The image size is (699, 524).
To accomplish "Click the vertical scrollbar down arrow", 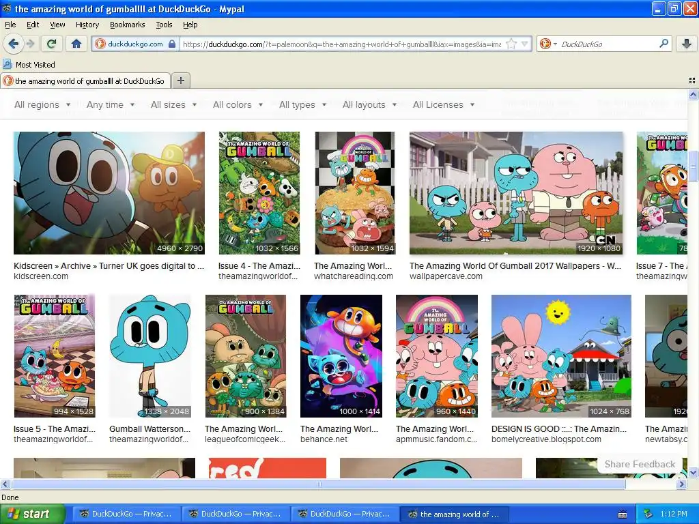I will [x=693, y=472].
